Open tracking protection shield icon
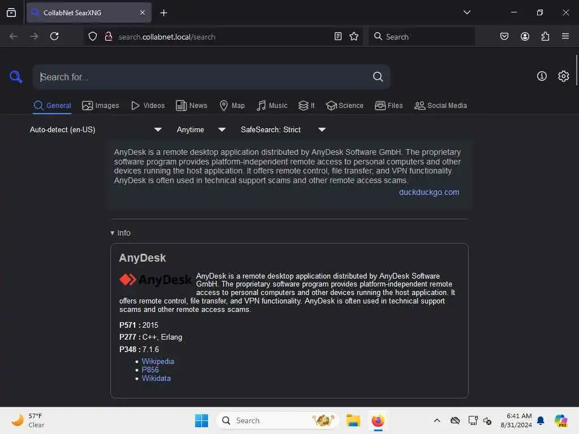The height and width of the screenshot is (434, 579). click(x=93, y=36)
